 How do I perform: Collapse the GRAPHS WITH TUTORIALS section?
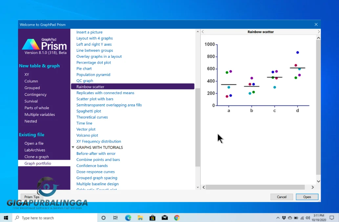click(x=73, y=147)
